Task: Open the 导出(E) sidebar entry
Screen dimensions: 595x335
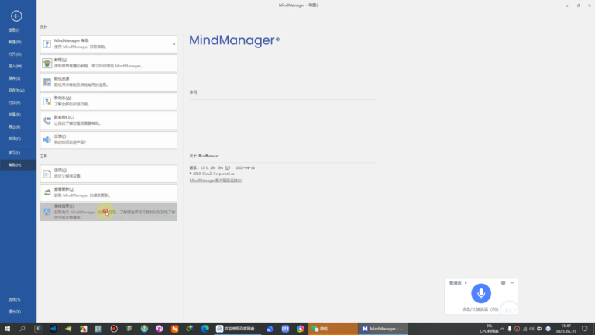Action: coord(14,127)
